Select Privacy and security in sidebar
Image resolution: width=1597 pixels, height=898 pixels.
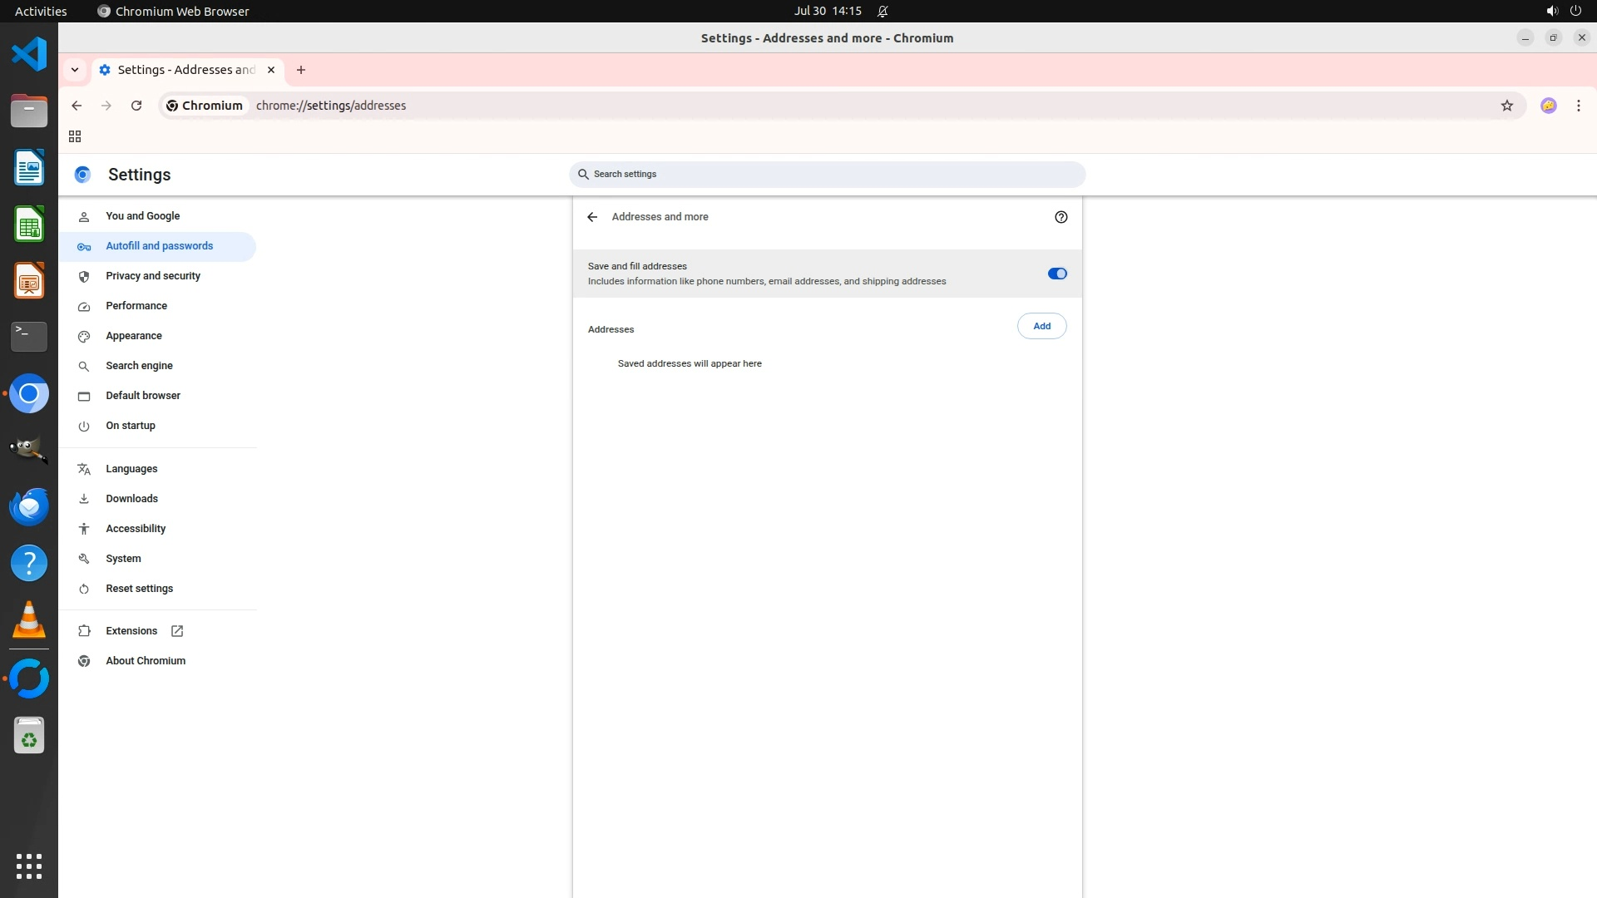click(x=153, y=276)
